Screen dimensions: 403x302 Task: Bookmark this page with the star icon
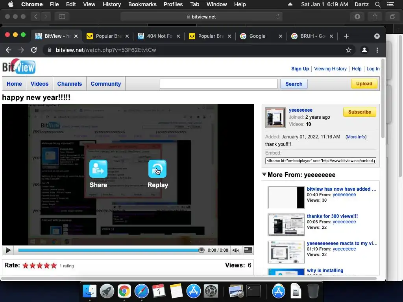point(348,50)
